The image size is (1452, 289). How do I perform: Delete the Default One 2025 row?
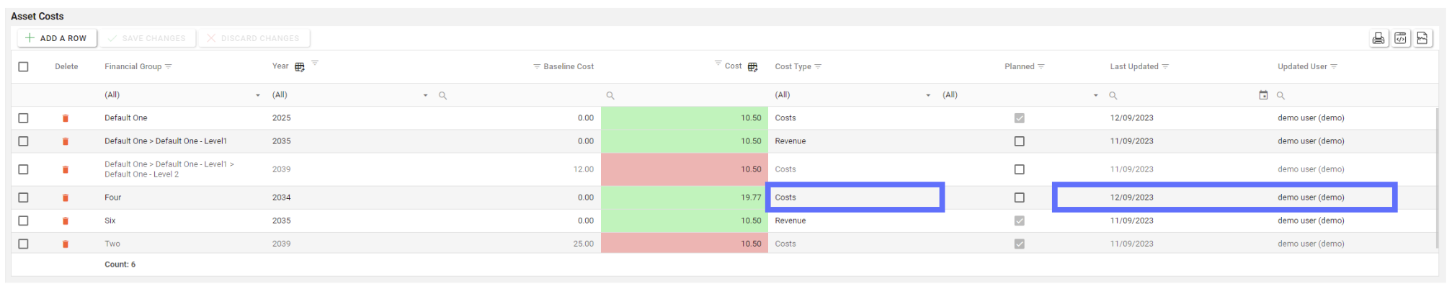point(66,118)
